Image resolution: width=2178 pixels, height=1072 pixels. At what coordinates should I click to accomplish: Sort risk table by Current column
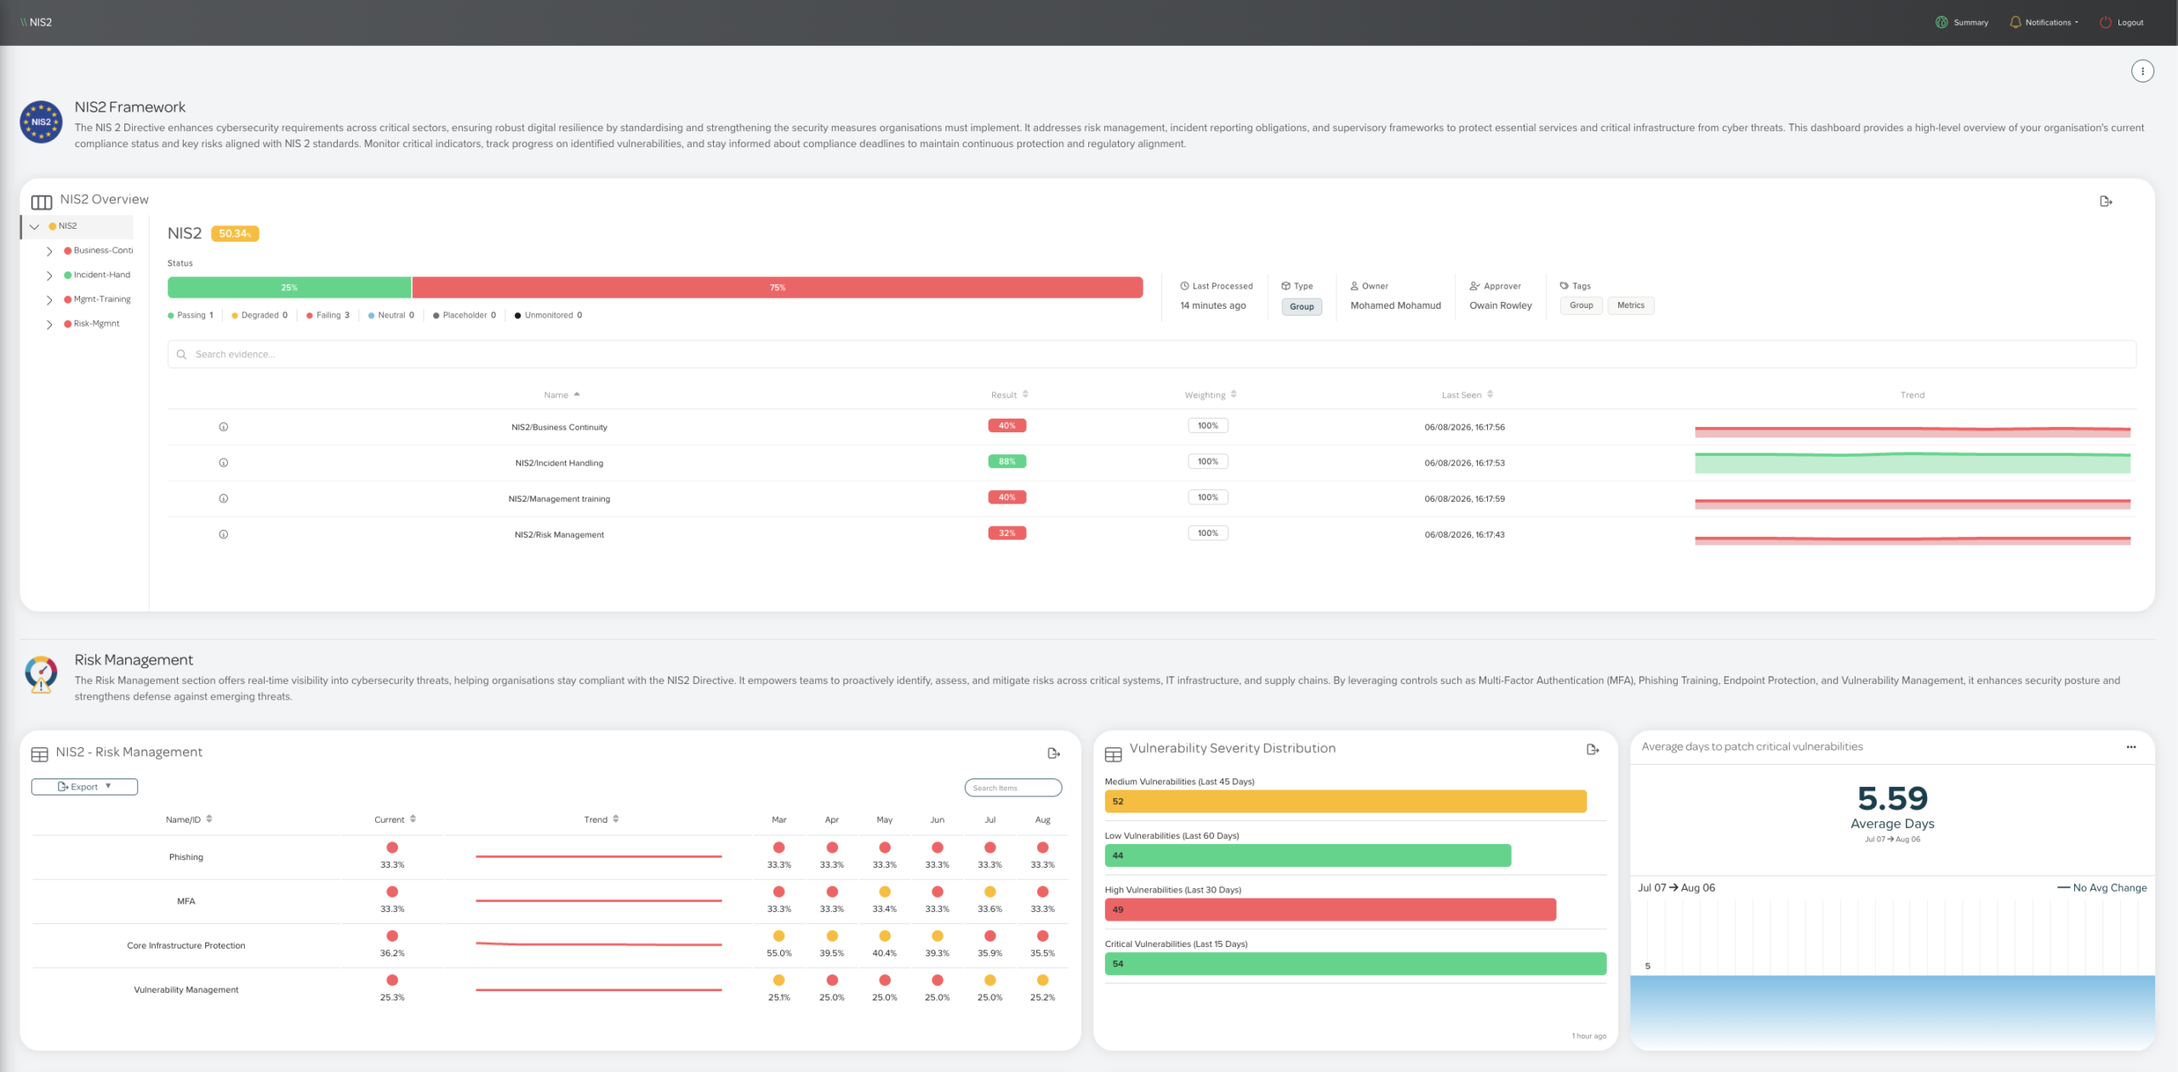pyautogui.click(x=395, y=819)
